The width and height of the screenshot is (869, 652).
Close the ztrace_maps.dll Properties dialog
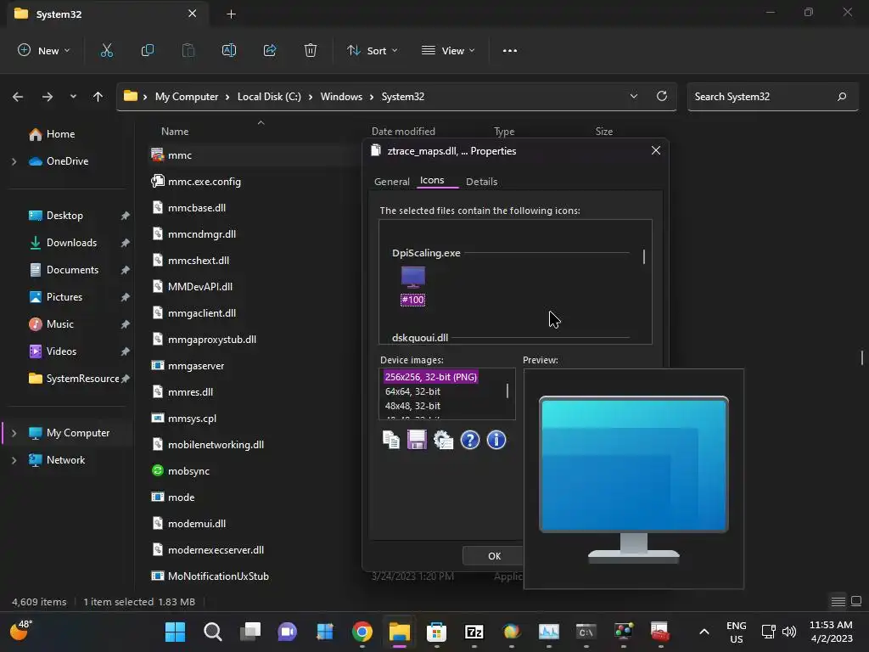[656, 150]
